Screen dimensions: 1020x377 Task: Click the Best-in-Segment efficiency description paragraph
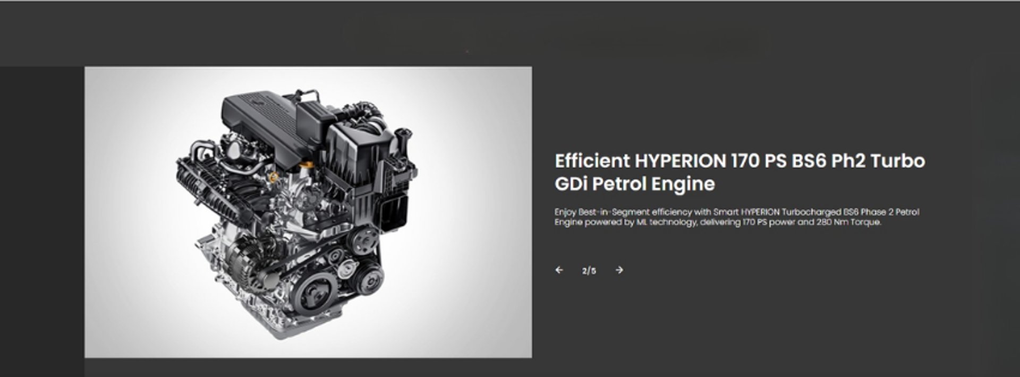736,217
